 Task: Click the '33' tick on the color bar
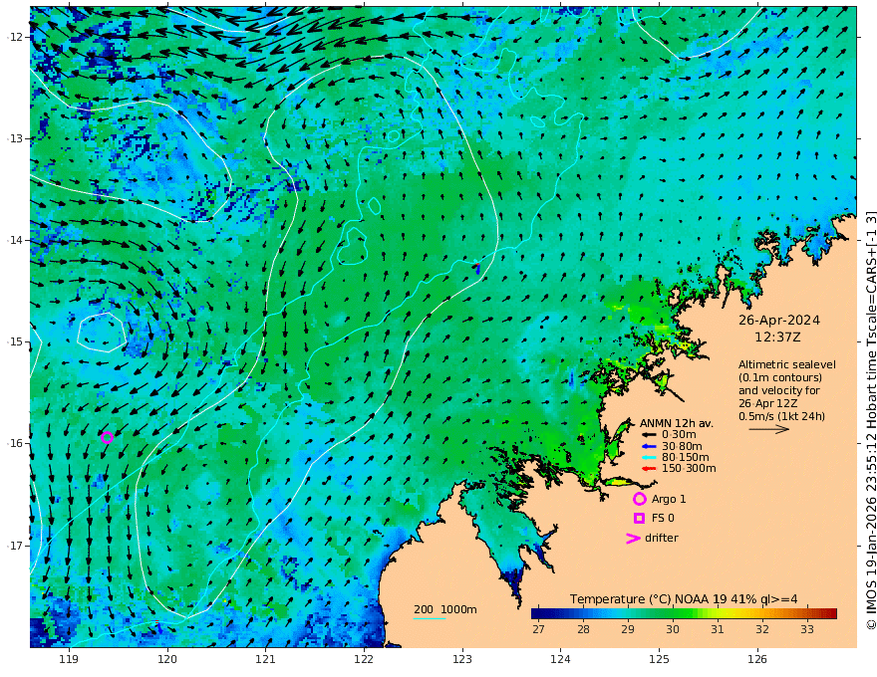806,629
